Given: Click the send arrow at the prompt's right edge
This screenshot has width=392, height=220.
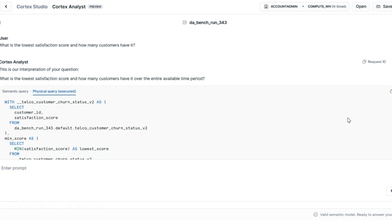Looking at the screenshot, I should (x=390, y=191).
